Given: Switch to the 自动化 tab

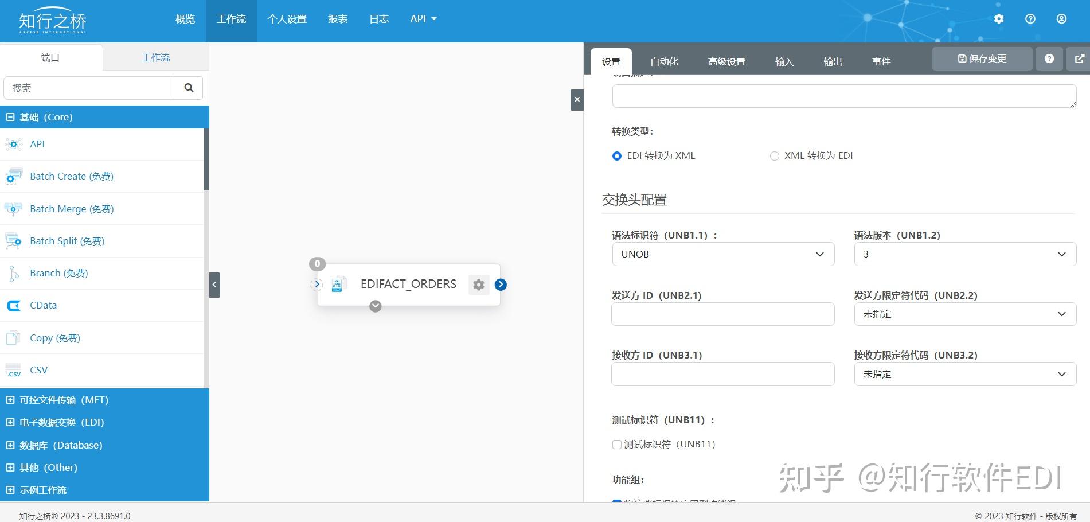Looking at the screenshot, I should point(663,61).
